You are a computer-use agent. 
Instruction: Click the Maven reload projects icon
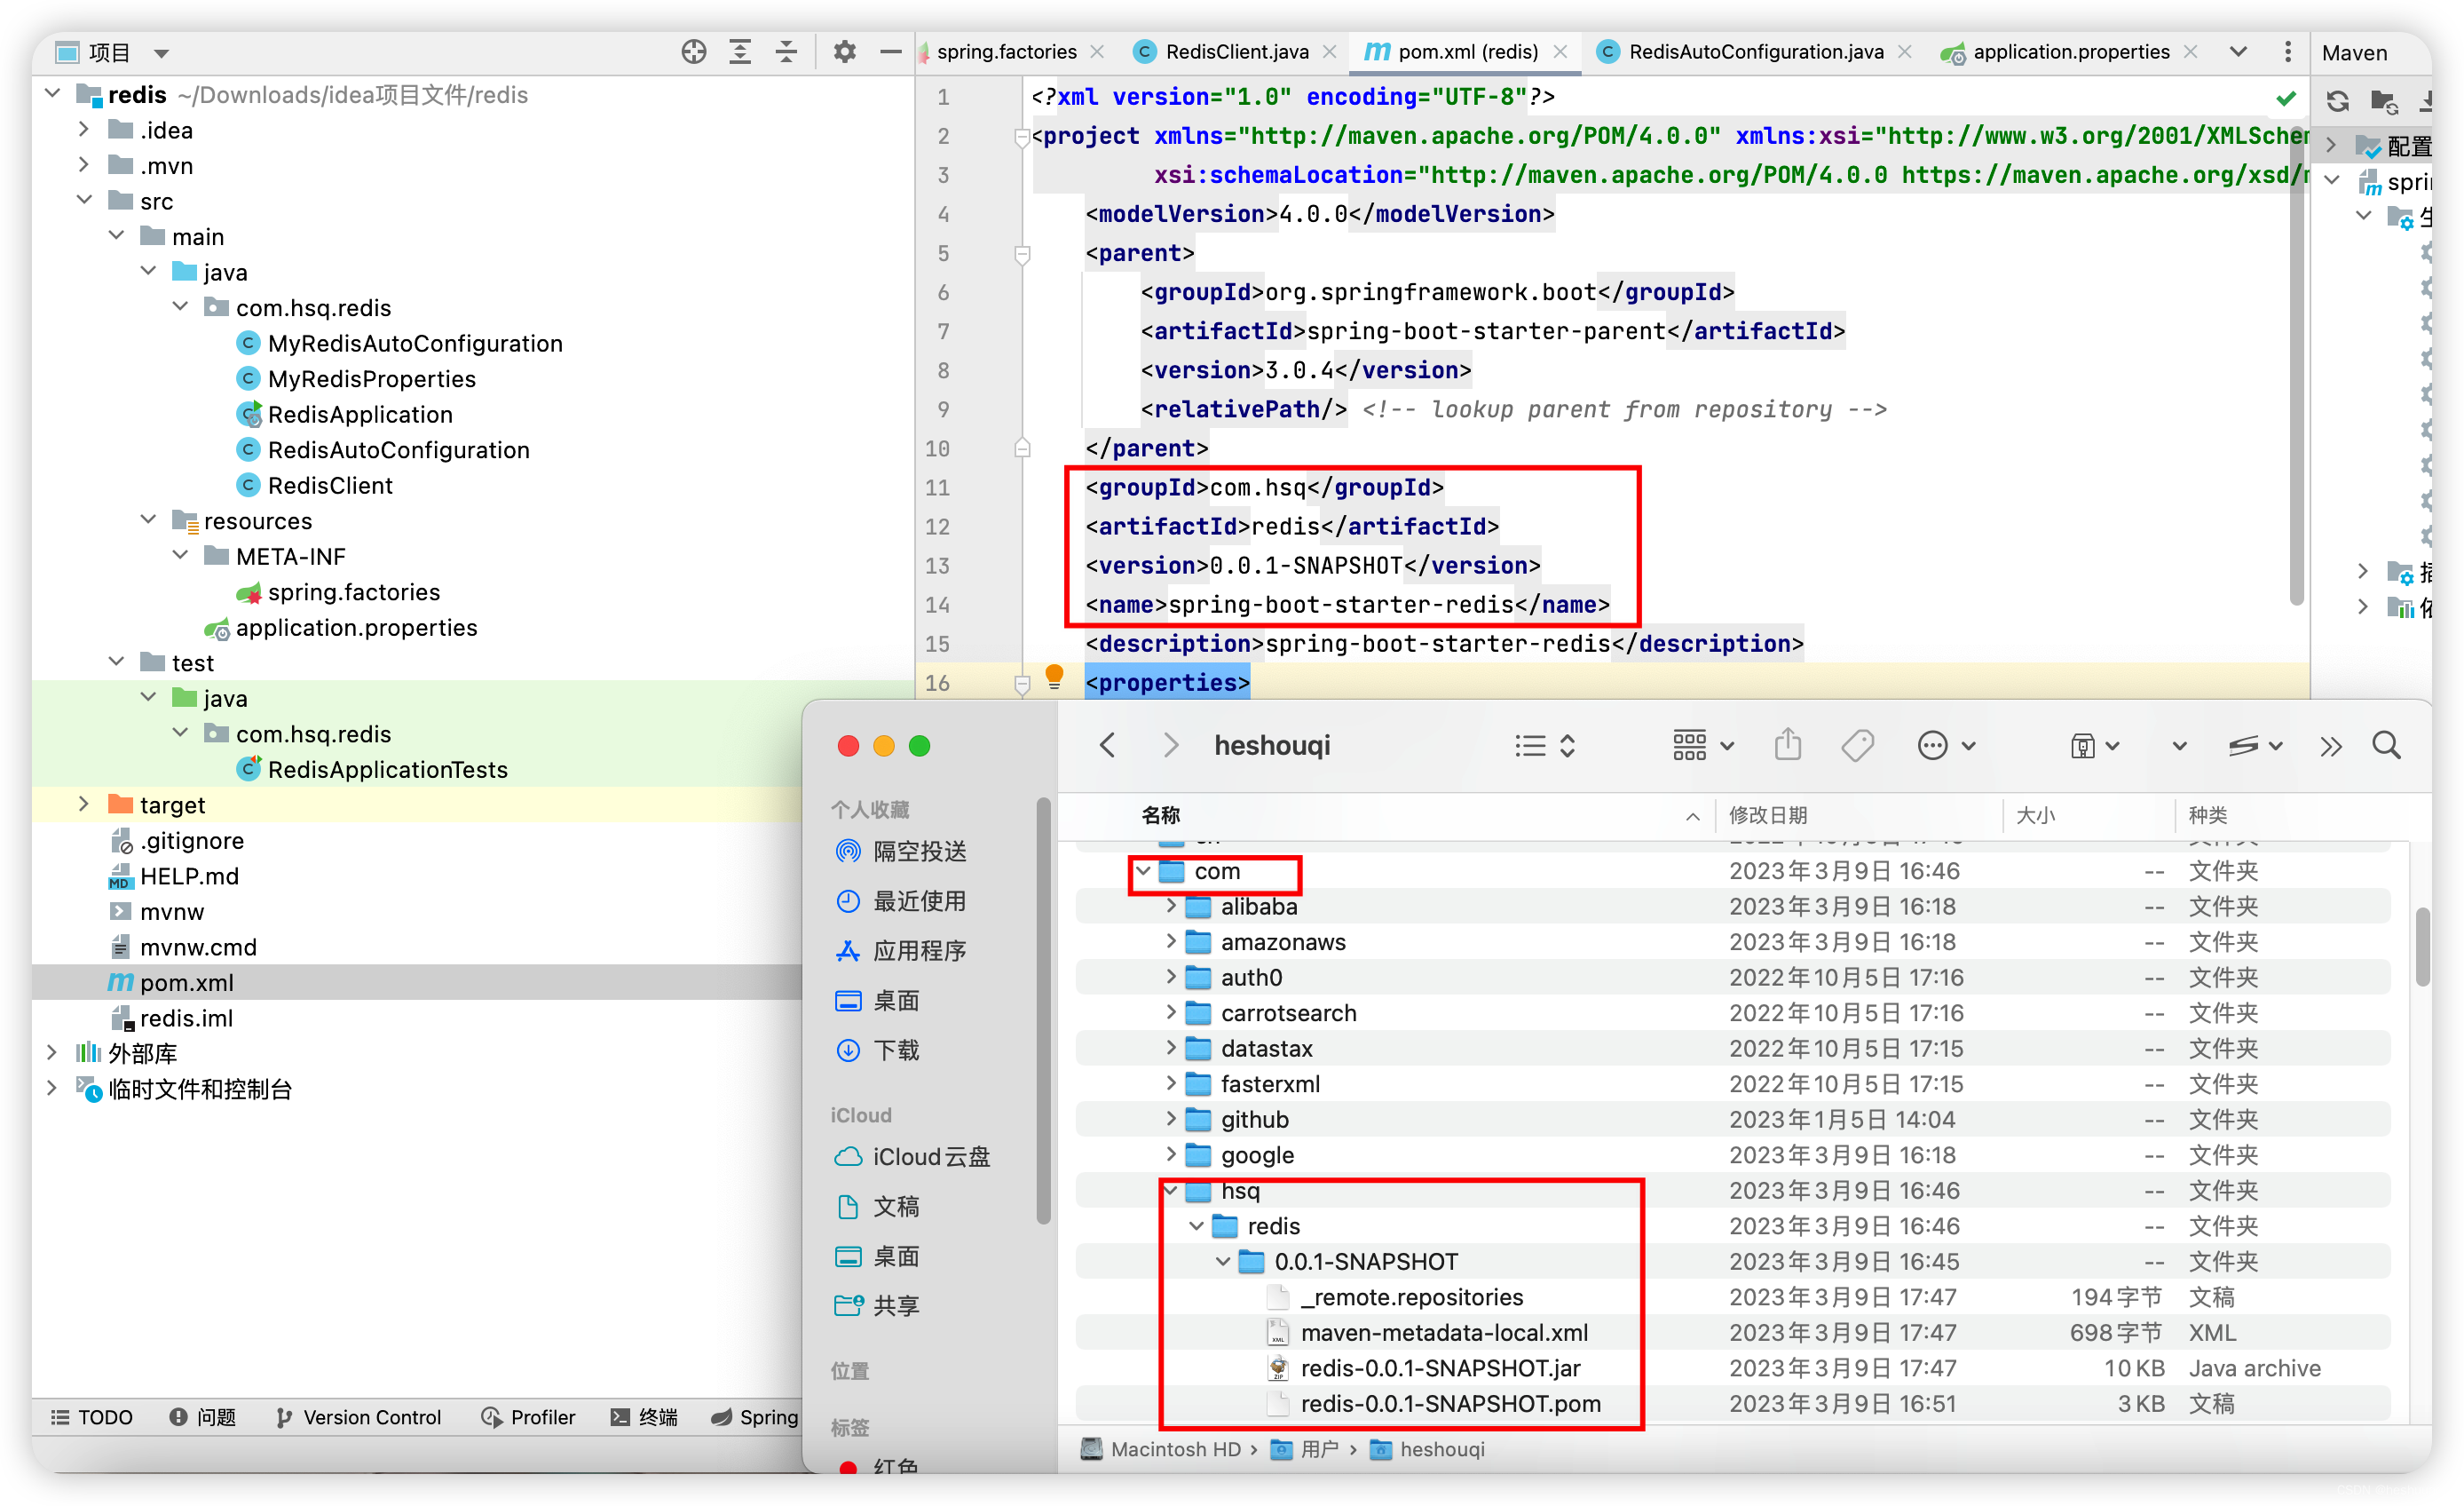[x=2337, y=101]
